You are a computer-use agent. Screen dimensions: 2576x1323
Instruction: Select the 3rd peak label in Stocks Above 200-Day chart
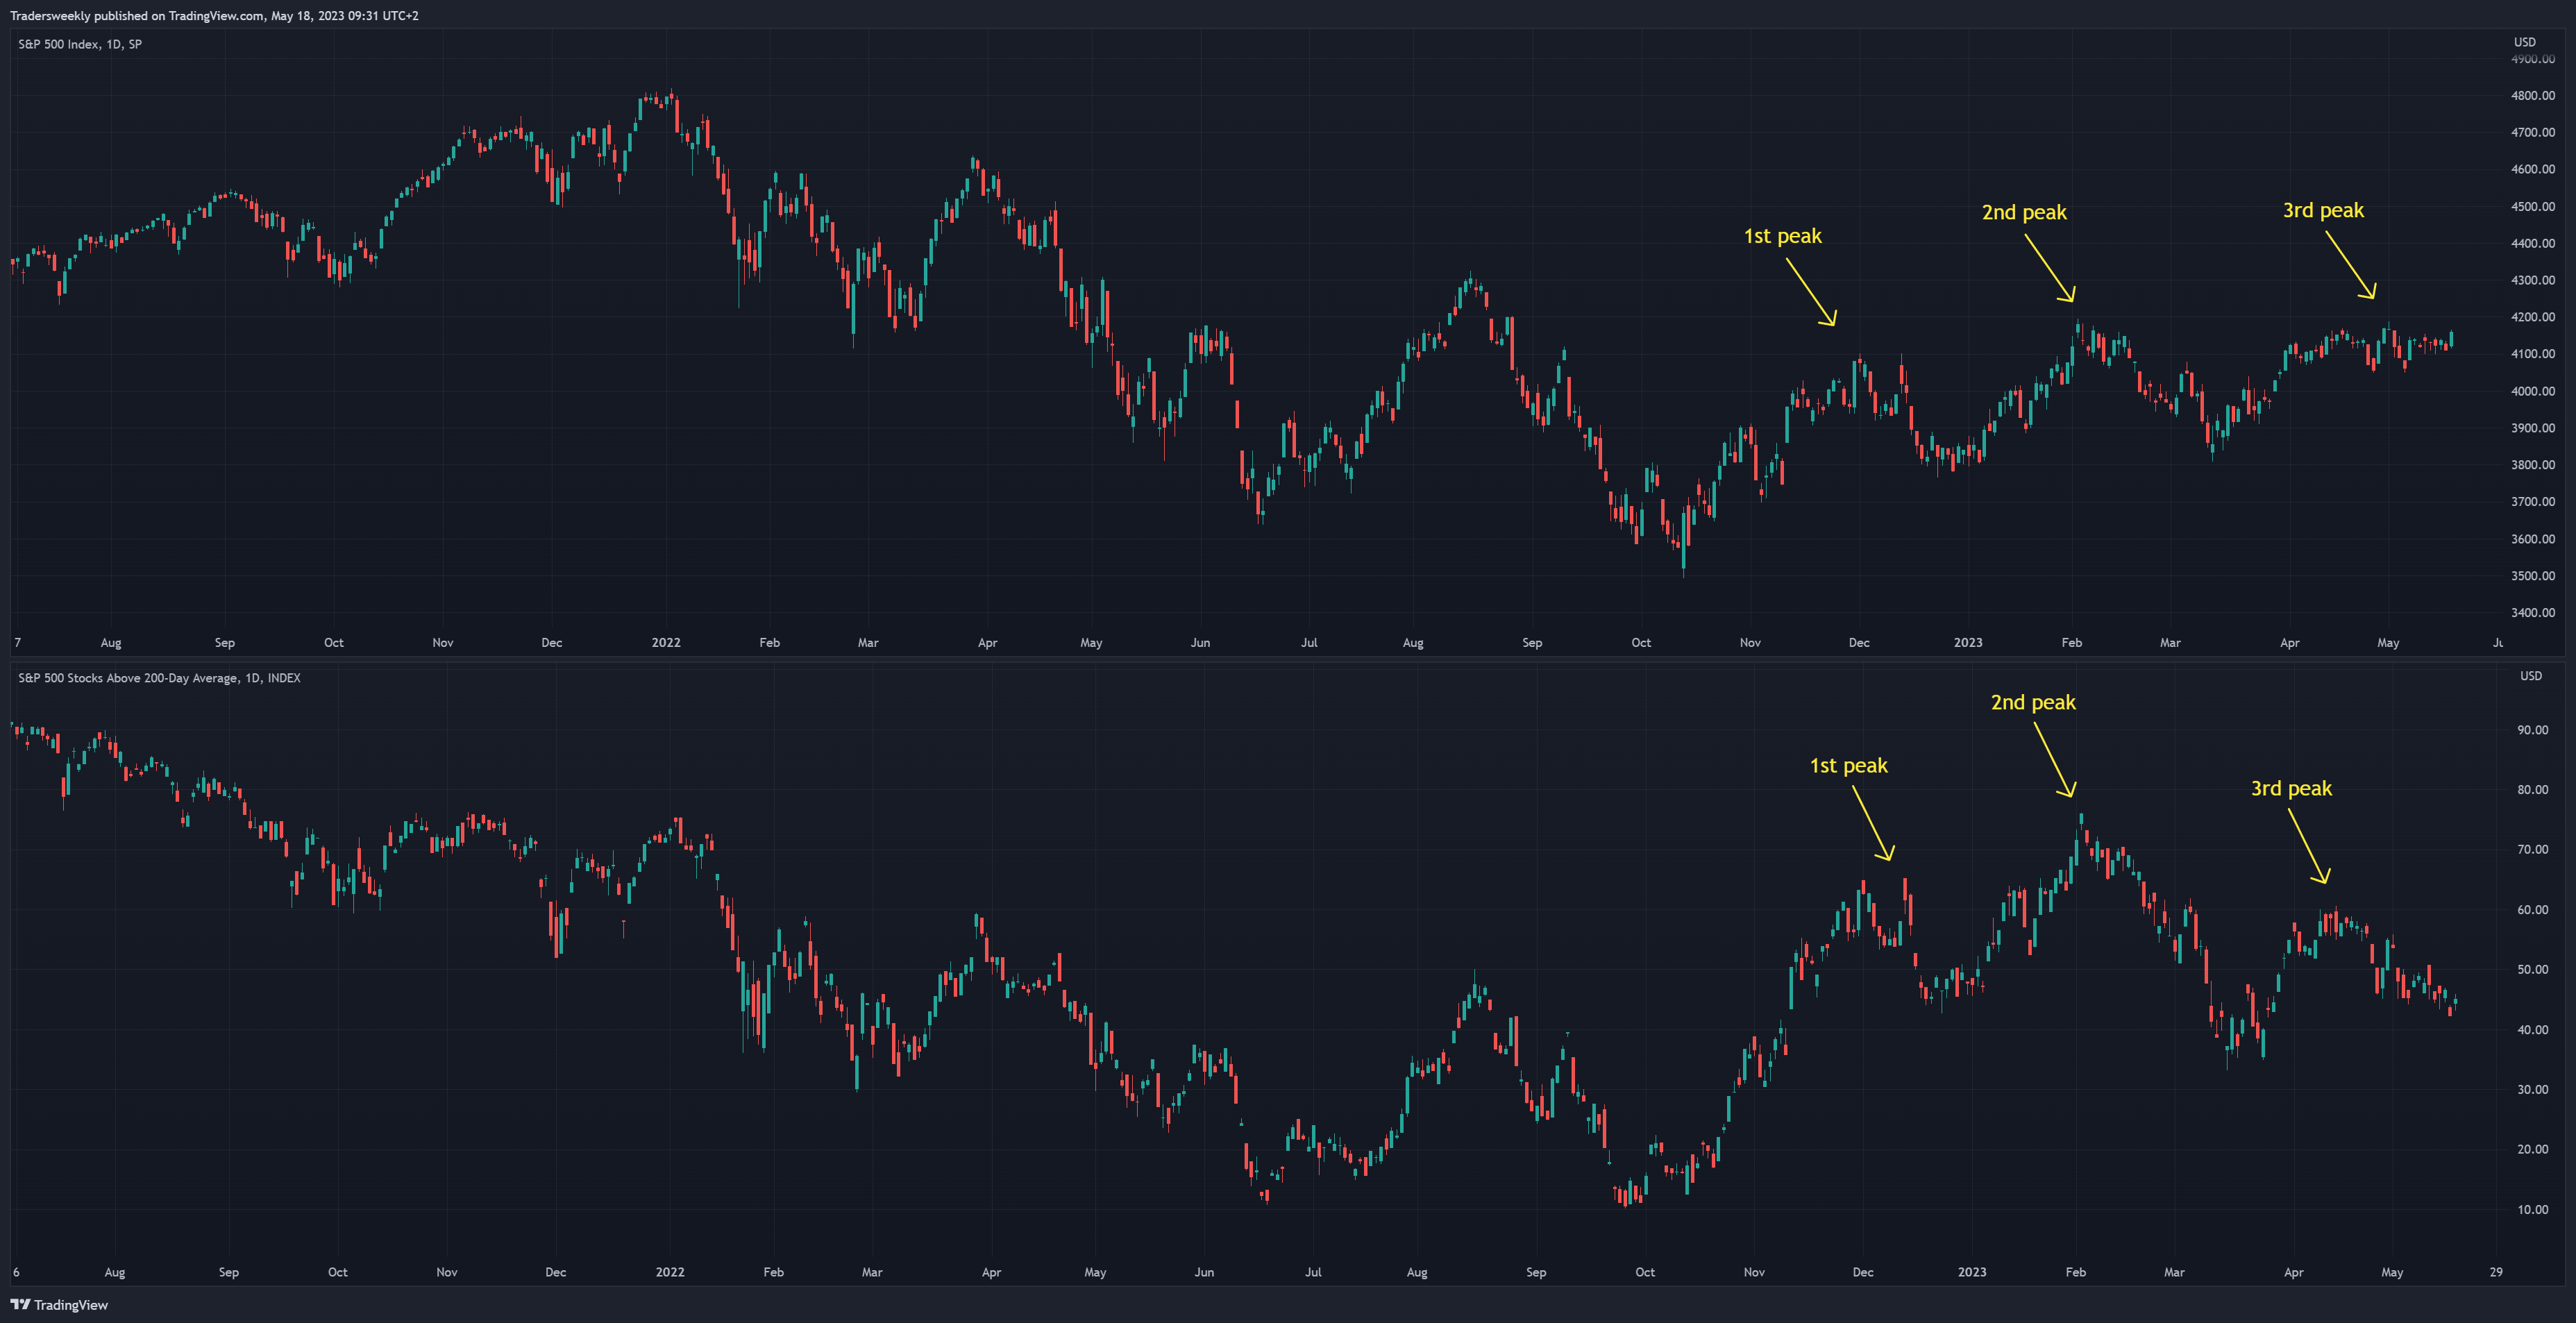click(2291, 789)
